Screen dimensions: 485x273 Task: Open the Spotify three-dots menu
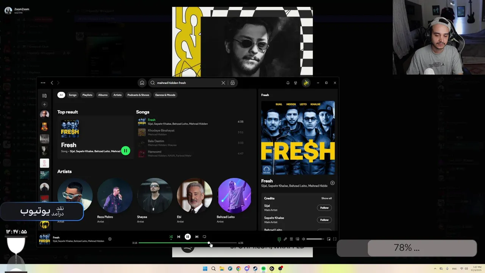43,83
